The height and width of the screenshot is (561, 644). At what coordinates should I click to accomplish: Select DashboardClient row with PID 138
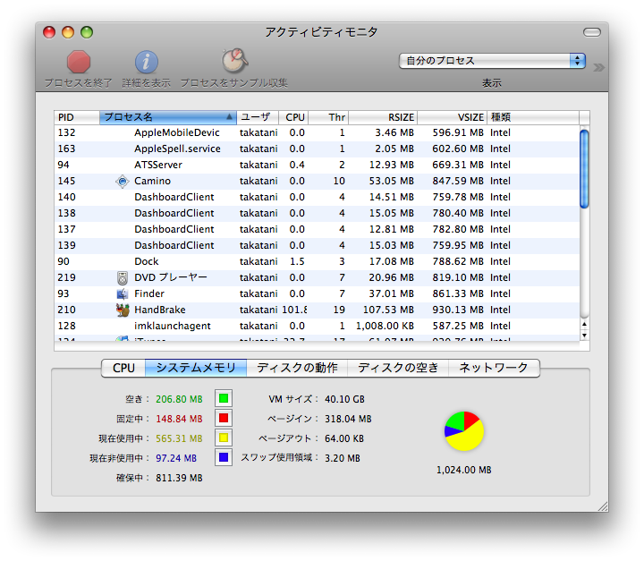tap(317, 213)
